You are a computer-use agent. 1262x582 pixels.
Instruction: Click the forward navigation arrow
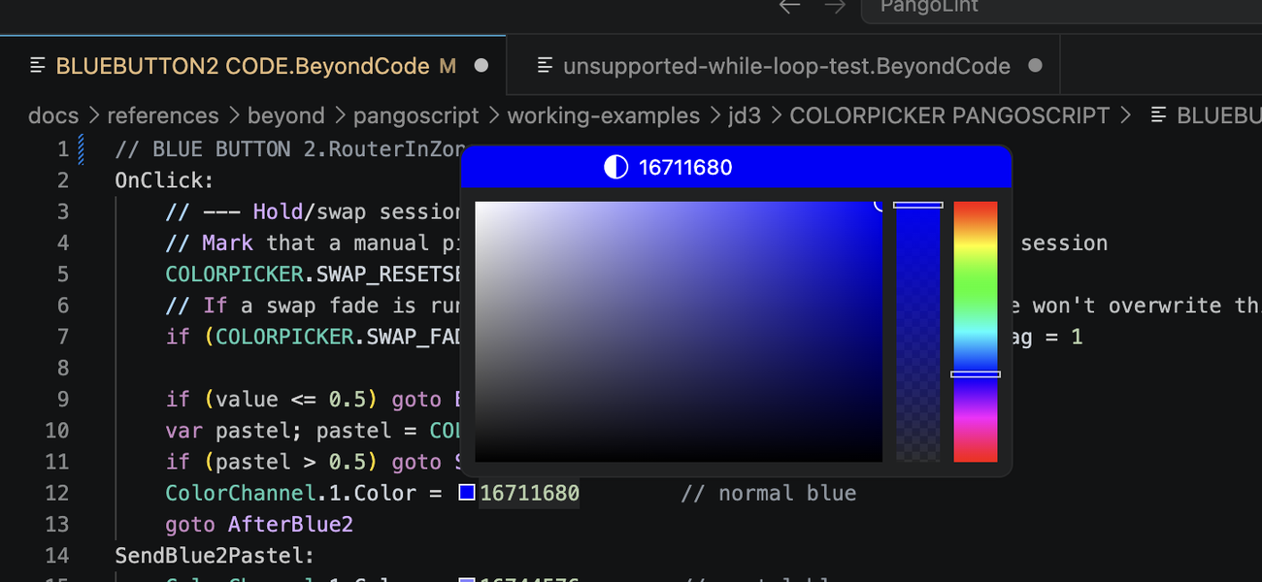835,6
